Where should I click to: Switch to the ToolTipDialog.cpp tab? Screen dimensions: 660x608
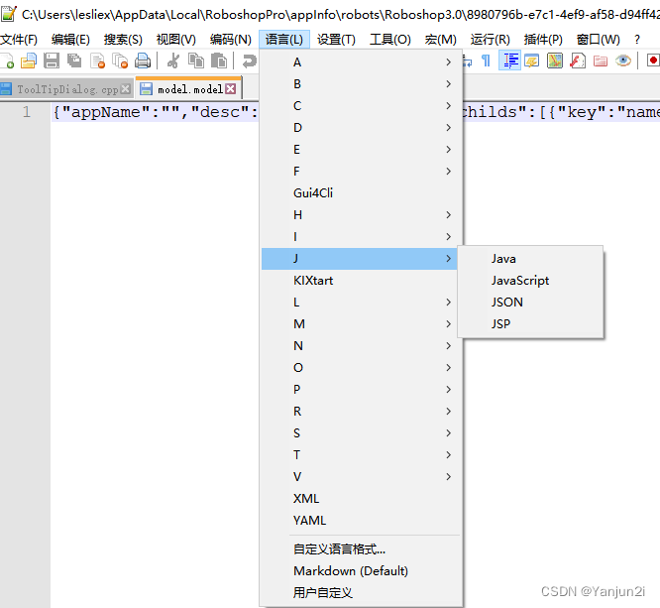coord(67,89)
